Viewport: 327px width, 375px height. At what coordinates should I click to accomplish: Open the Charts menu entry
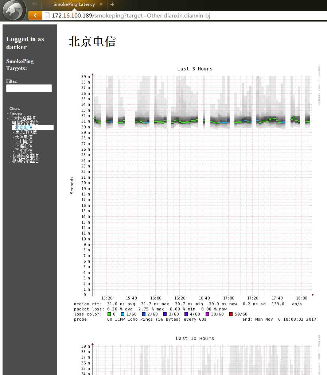click(15, 109)
